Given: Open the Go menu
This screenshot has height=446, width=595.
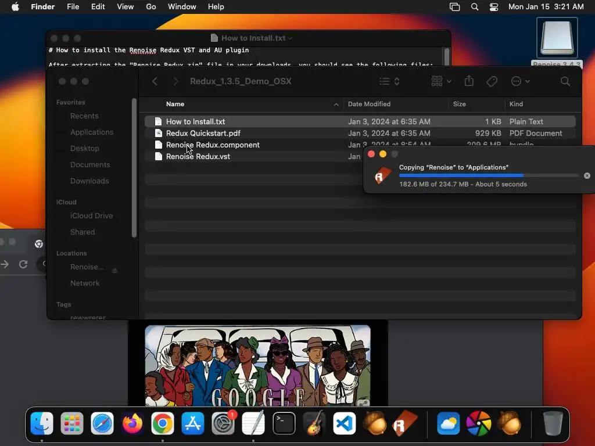Looking at the screenshot, I should 151,7.
